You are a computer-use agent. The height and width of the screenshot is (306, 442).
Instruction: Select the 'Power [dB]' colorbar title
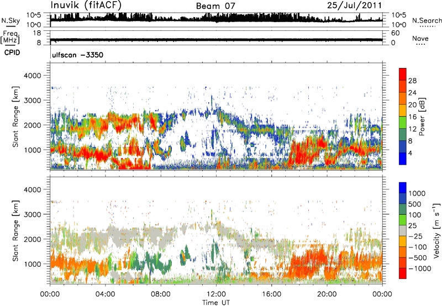coord(422,117)
